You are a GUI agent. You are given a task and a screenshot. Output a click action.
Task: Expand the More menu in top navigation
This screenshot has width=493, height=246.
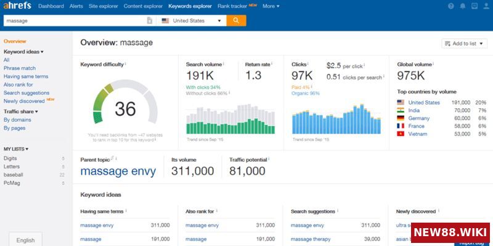pos(271,6)
